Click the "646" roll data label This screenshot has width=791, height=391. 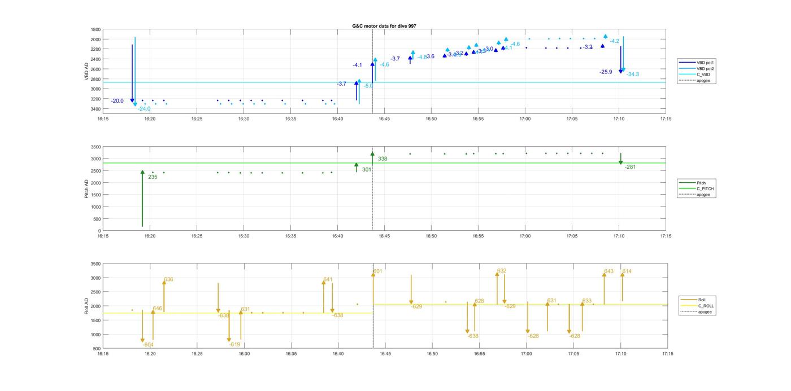(157, 309)
